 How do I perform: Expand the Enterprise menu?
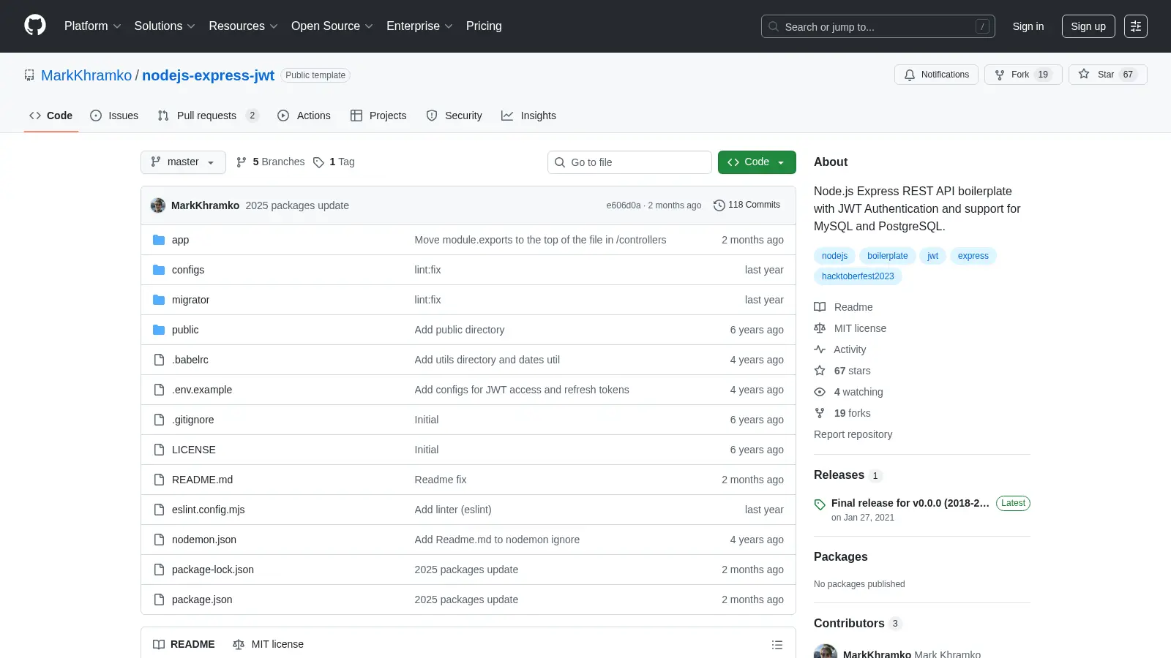(x=419, y=26)
